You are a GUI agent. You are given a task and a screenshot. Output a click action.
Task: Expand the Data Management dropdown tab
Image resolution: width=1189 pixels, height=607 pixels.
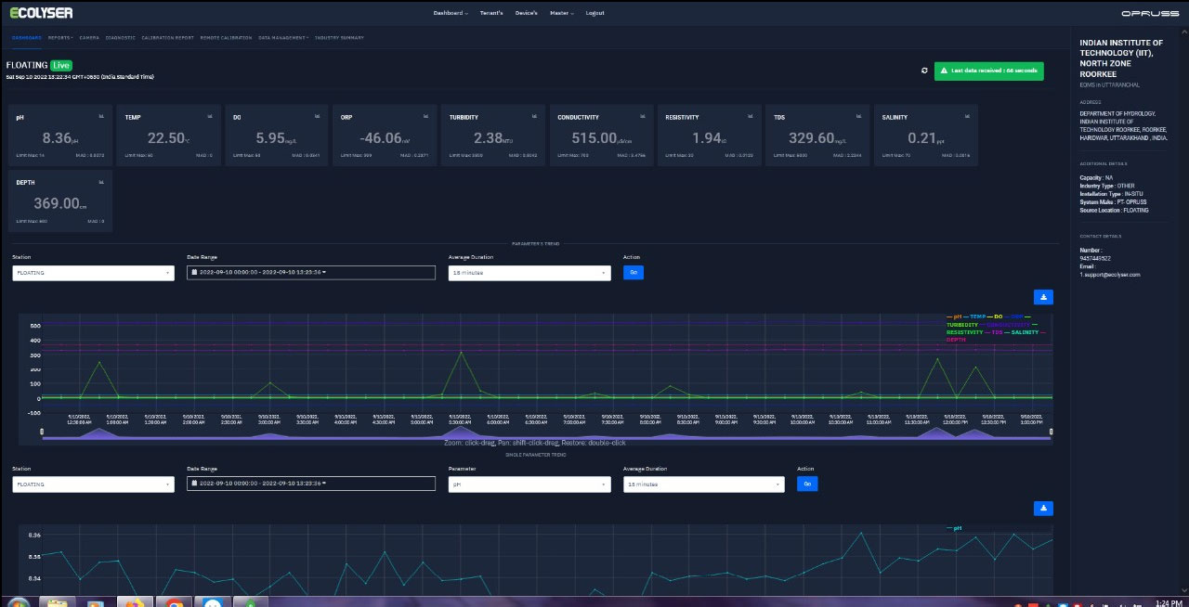point(283,38)
